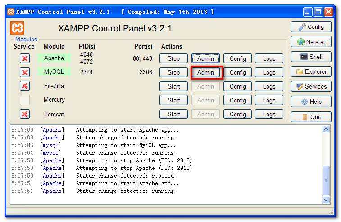Viewport: 341px width, 222px height.
Task: Select the Tomcat module label
Action: click(54, 114)
